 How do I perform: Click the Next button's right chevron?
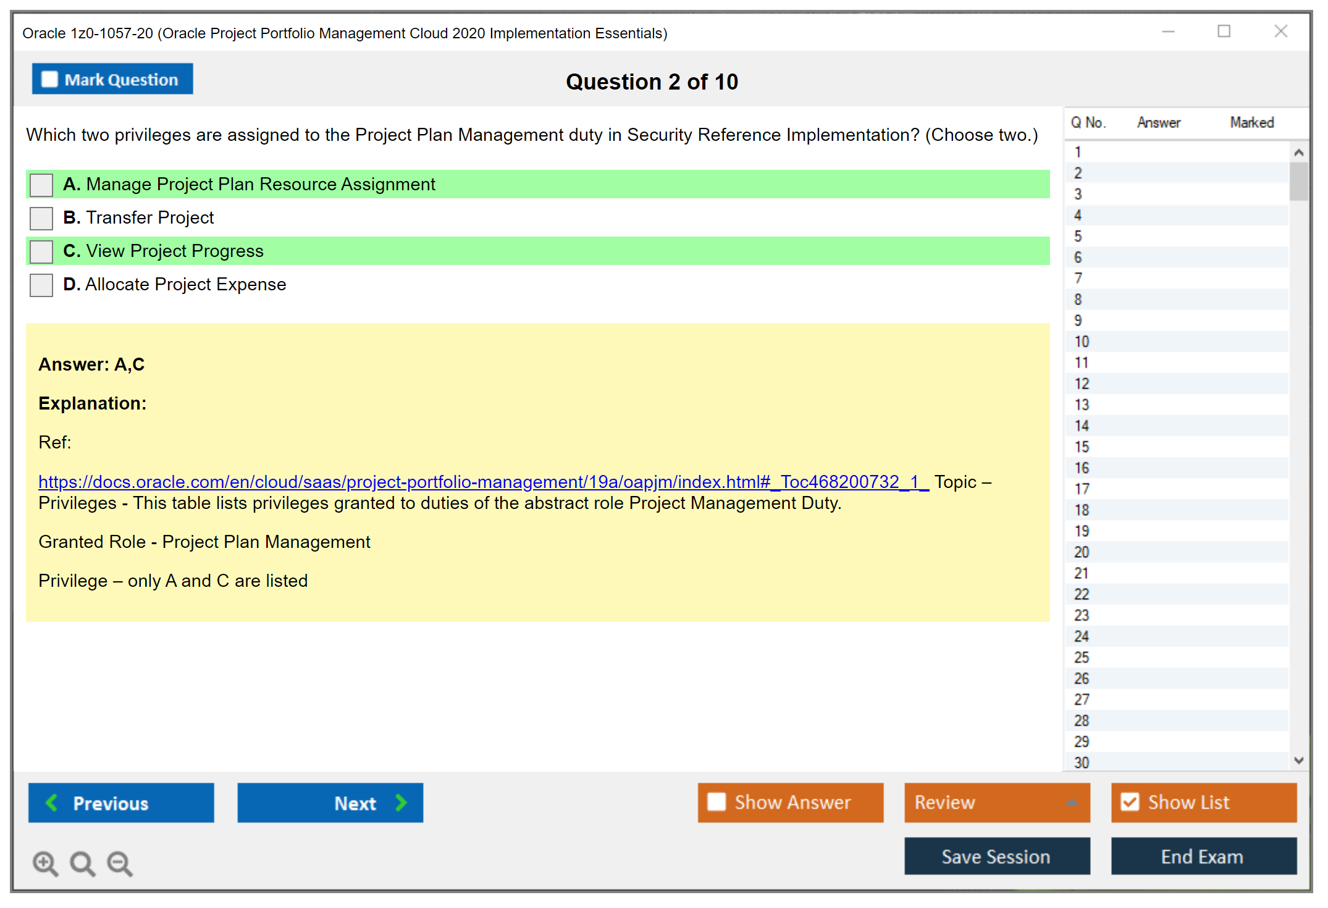pyautogui.click(x=401, y=803)
